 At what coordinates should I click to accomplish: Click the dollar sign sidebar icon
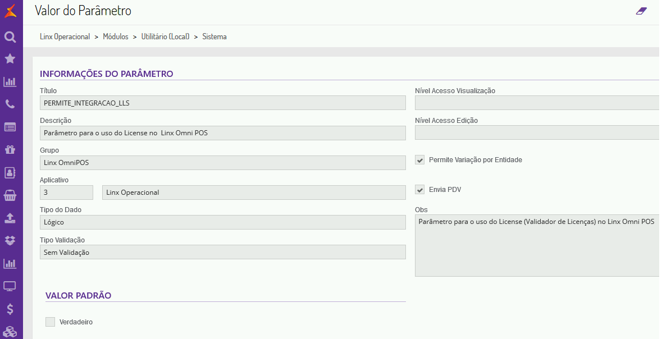[x=10, y=309]
